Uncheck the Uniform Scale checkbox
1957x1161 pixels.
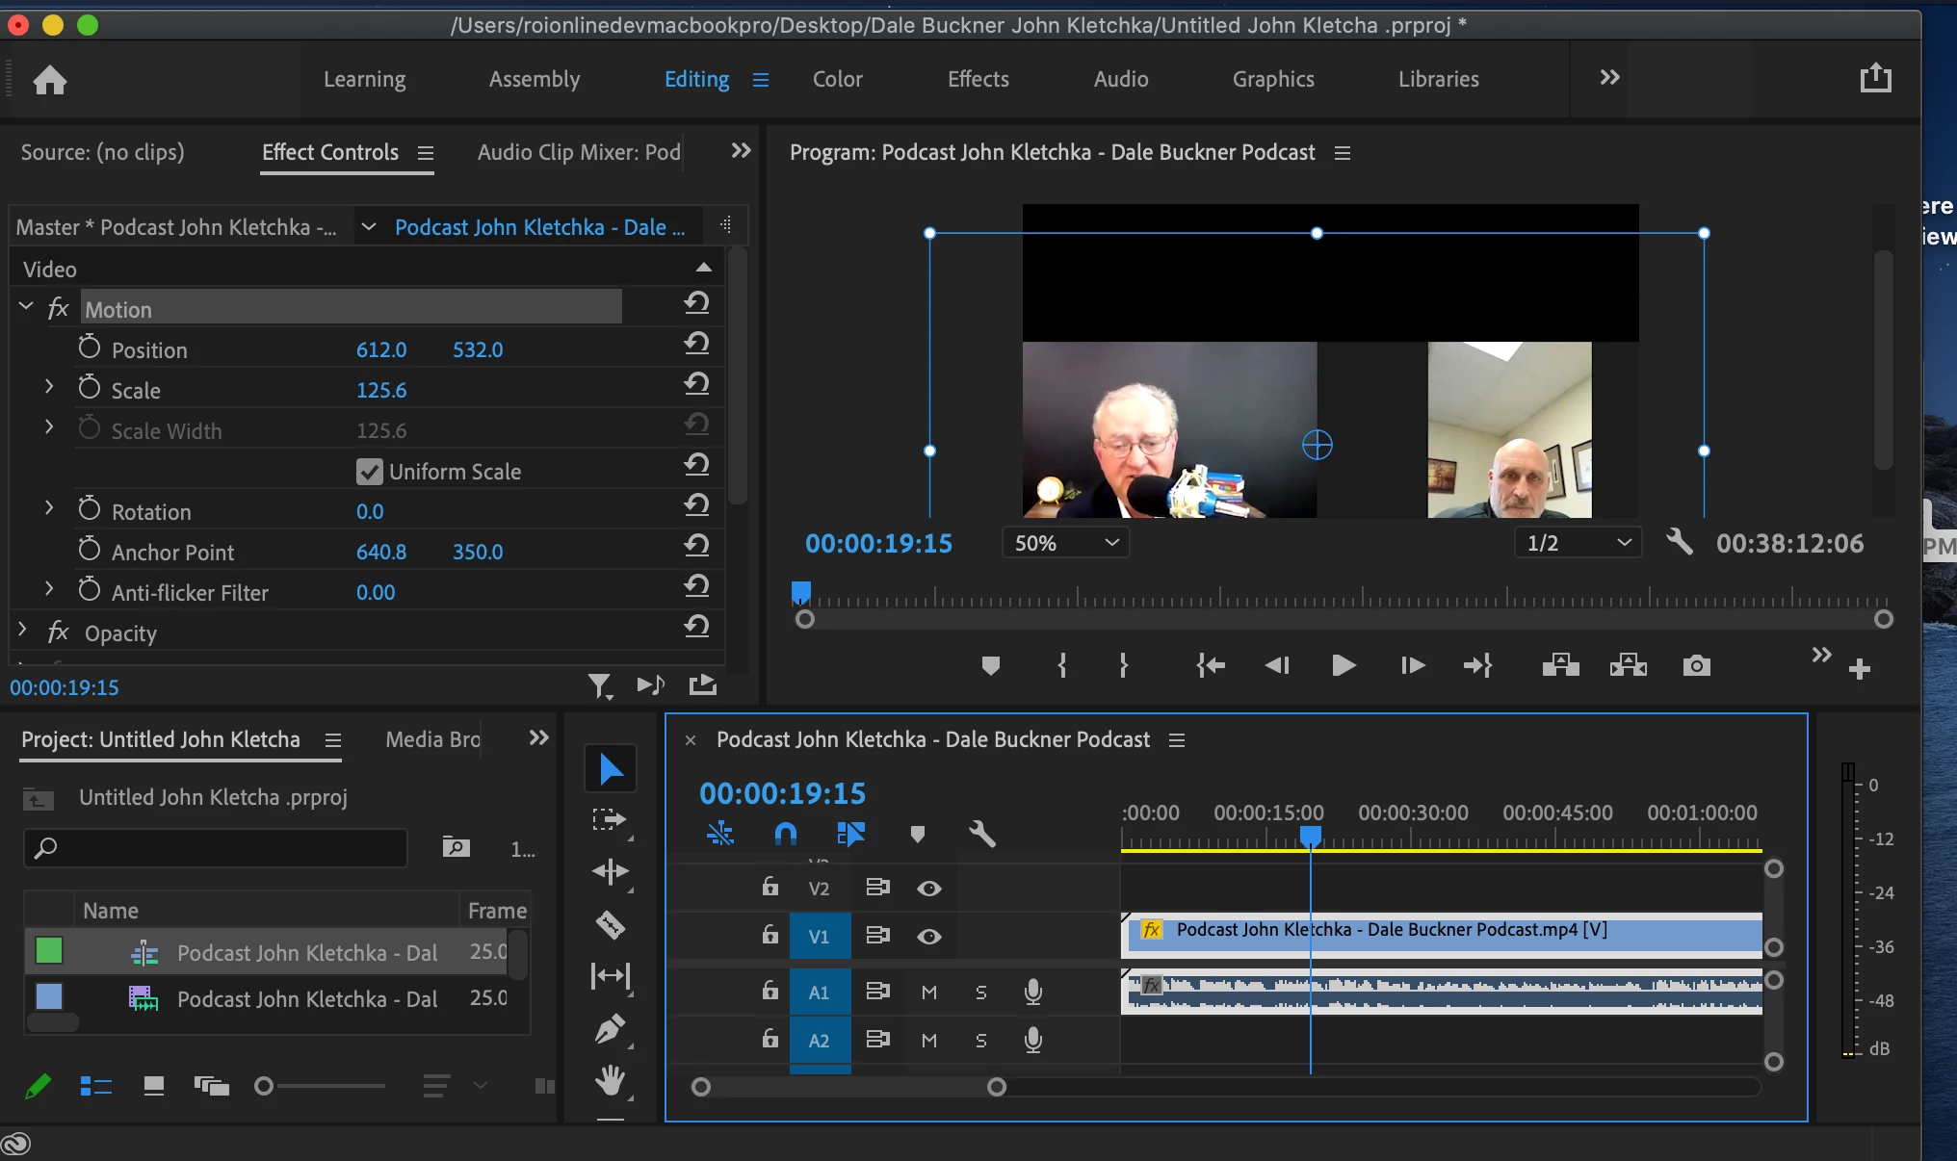click(x=370, y=472)
